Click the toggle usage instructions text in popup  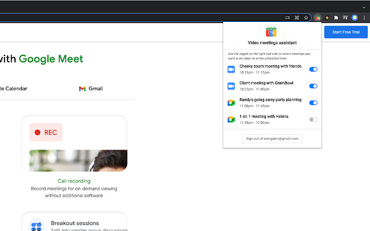[x=269, y=56]
